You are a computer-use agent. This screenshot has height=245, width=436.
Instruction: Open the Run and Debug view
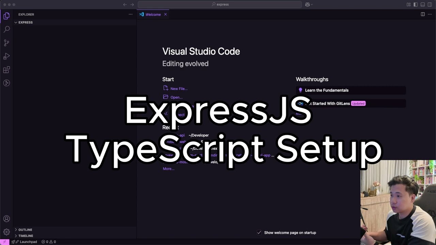click(x=6, y=56)
